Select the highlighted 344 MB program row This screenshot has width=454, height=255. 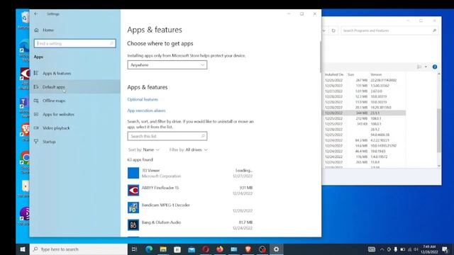[x=364, y=113]
